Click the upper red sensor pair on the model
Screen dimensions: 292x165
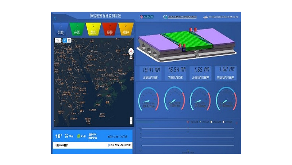(x=193, y=30)
